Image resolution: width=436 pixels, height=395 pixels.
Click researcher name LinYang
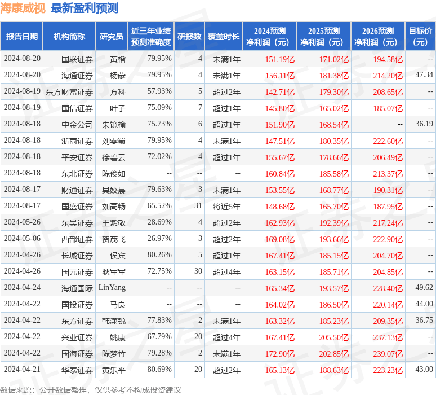coord(112,288)
